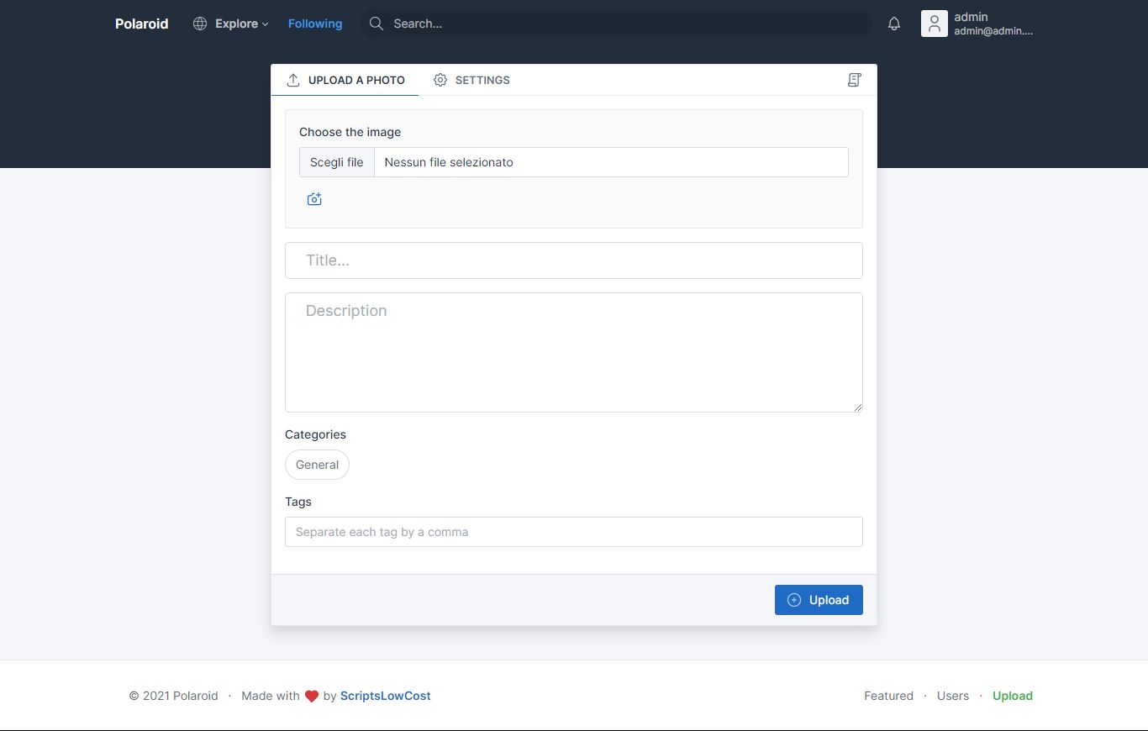Click the magnifier search icon
Image resolution: width=1148 pixels, height=731 pixels.
377,24
